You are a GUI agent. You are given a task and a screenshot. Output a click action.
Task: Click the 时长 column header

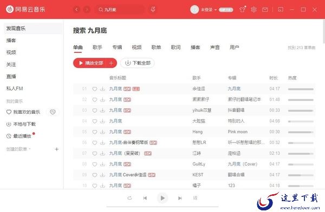point(274,78)
